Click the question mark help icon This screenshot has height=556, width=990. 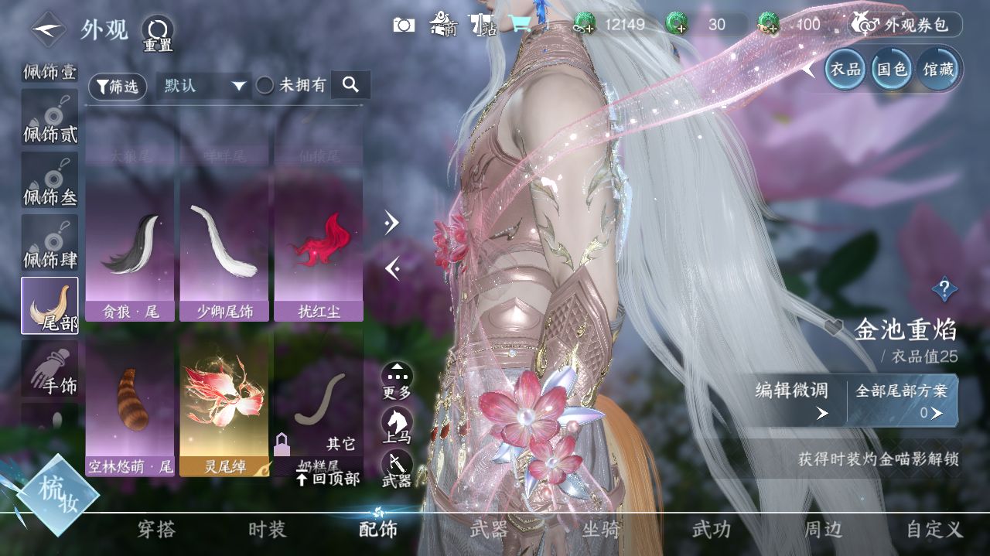click(945, 288)
